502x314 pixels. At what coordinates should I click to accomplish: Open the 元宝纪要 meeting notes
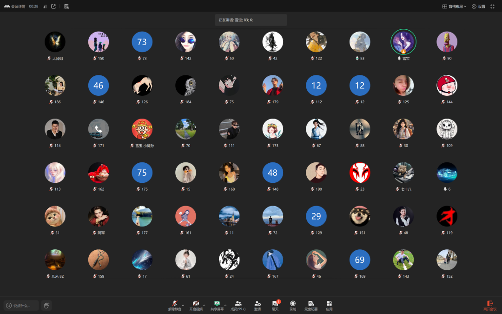[x=311, y=306]
